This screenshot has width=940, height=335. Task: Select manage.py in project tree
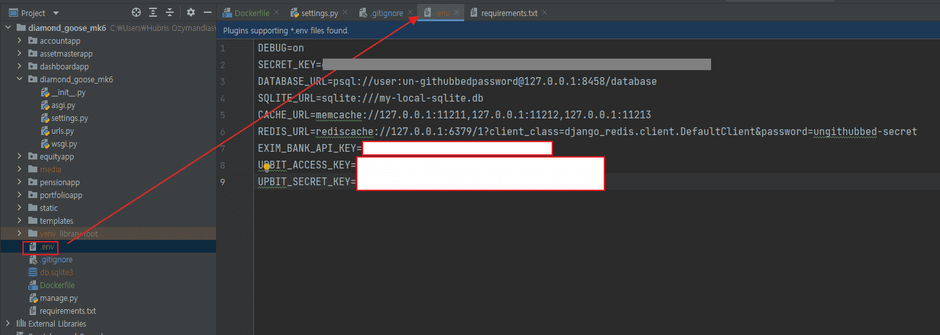pyautogui.click(x=59, y=298)
